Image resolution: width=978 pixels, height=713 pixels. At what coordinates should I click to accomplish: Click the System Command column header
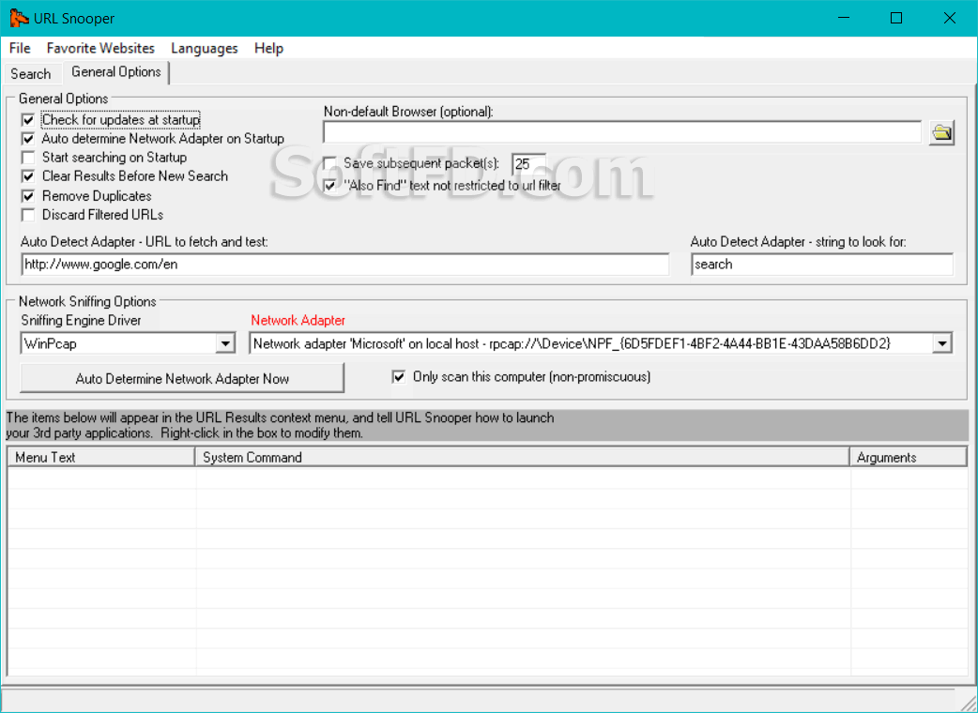523,457
